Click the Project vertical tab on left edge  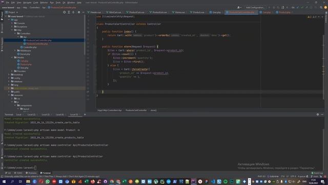tap(2, 16)
